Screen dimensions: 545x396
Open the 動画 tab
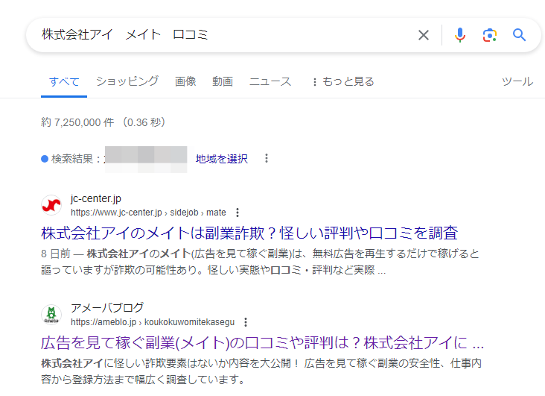[223, 81]
